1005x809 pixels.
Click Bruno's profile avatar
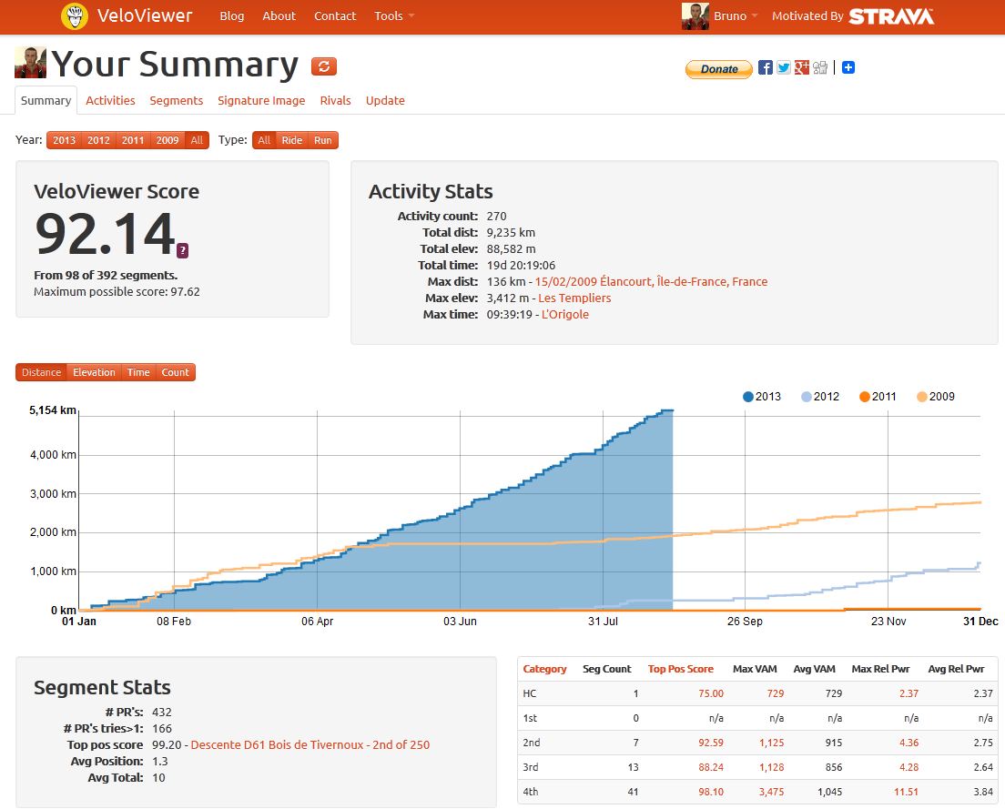694,15
